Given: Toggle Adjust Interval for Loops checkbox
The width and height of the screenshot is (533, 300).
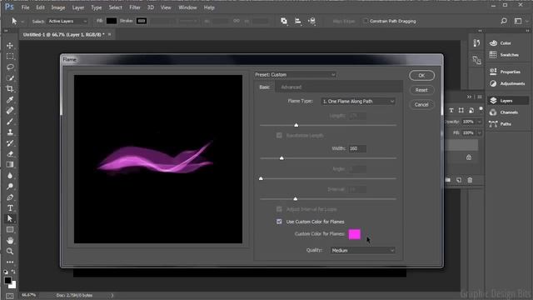Looking at the screenshot, I should pyautogui.click(x=279, y=209).
